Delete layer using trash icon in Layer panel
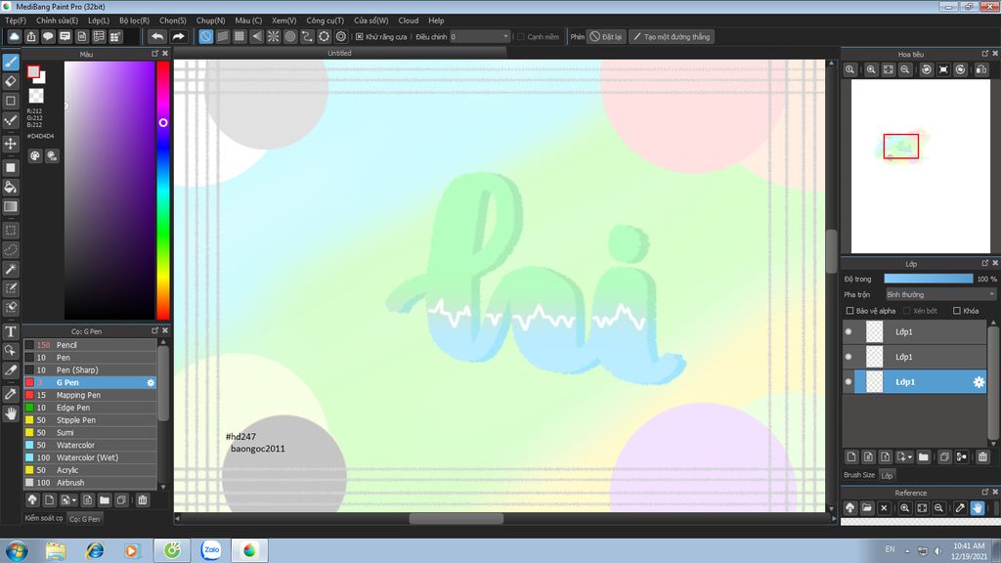The height and width of the screenshot is (563, 1001). point(982,456)
